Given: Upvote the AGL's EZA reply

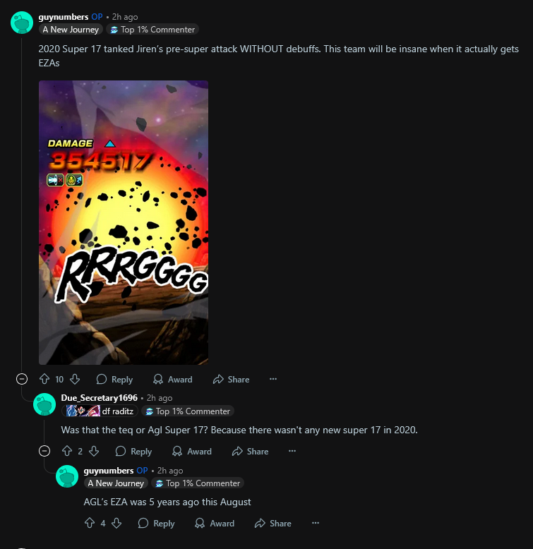Looking at the screenshot, I should point(90,523).
